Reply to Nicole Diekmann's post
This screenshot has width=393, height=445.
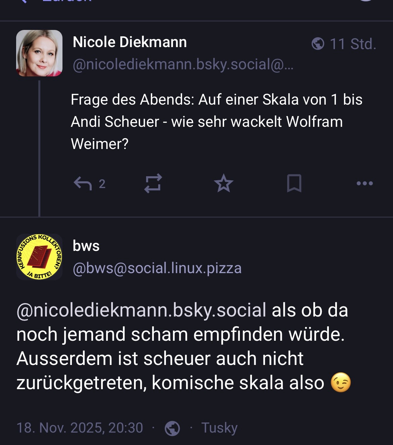click(x=83, y=184)
